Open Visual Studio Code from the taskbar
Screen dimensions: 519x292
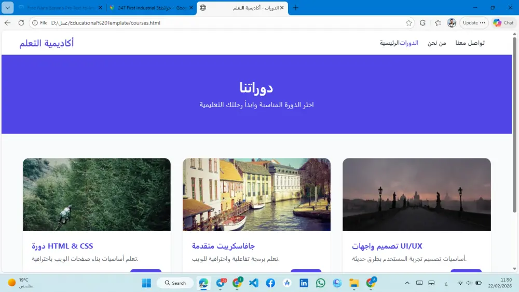coord(254,283)
